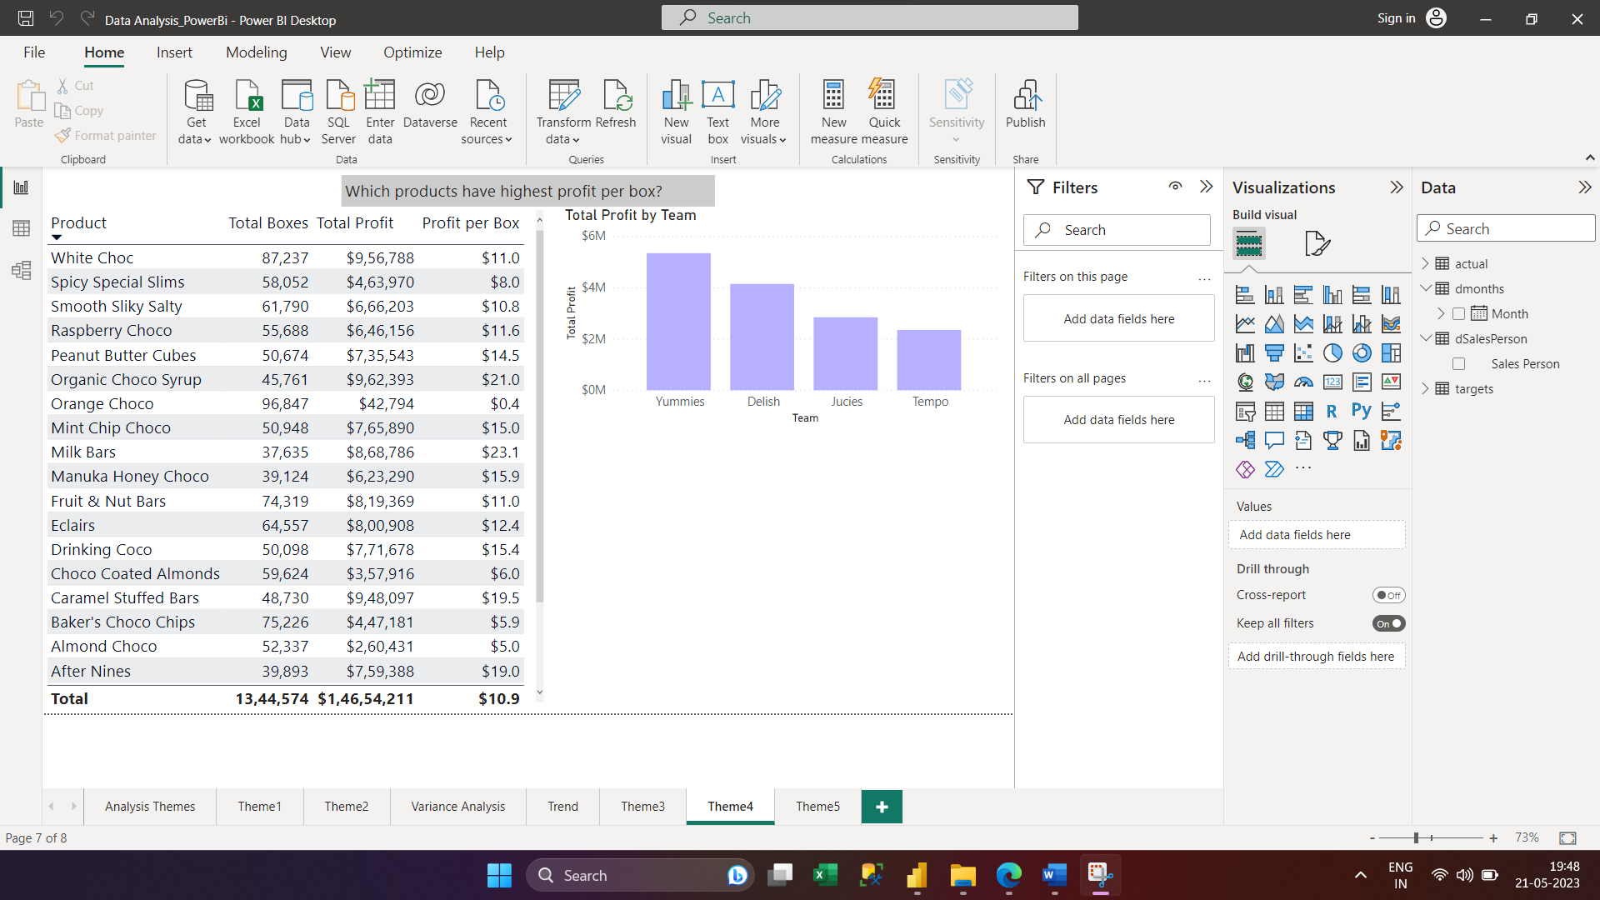
Task: Adjust the zoom slider handle
Action: pyautogui.click(x=1416, y=837)
